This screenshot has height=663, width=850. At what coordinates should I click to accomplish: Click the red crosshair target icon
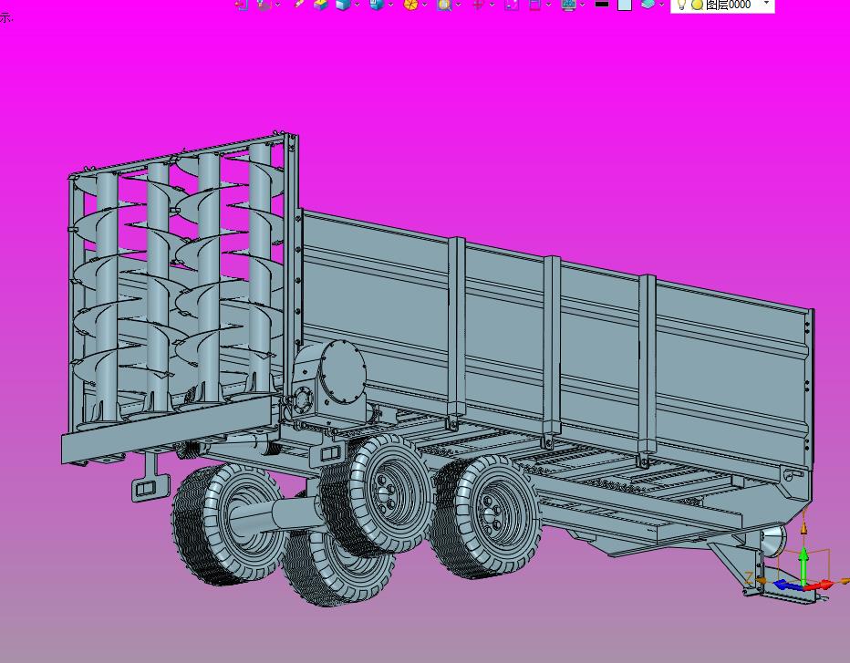point(478,5)
